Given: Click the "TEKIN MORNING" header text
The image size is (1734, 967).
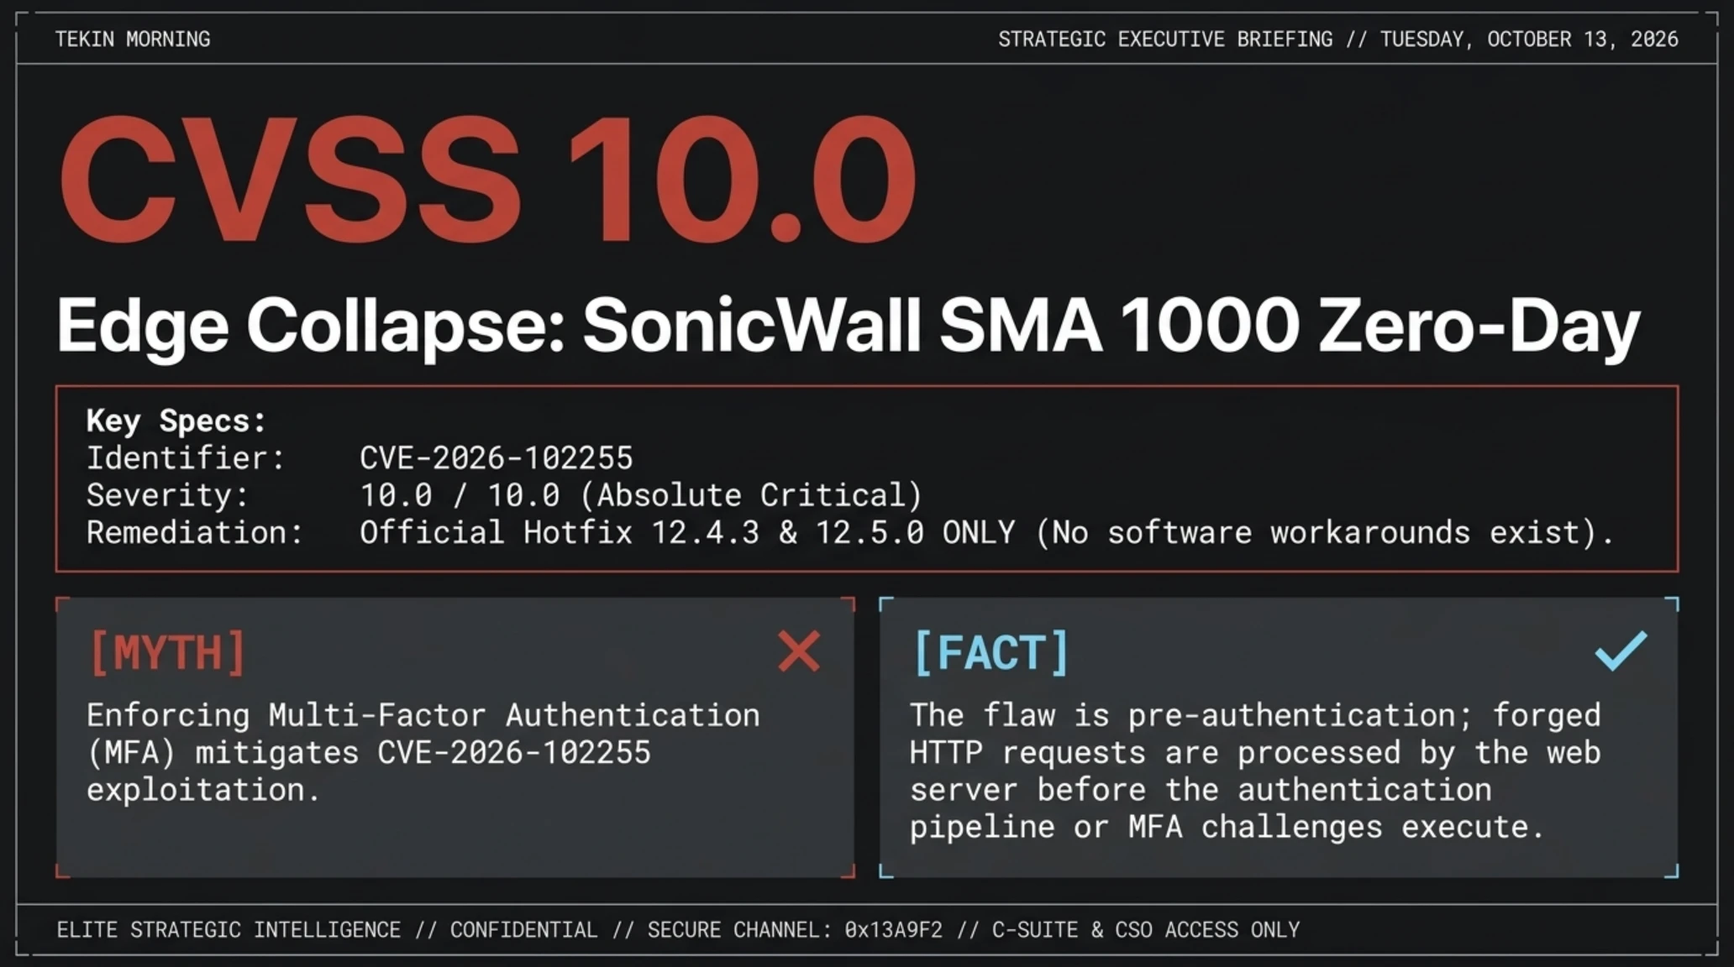Looking at the screenshot, I should coord(133,39).
